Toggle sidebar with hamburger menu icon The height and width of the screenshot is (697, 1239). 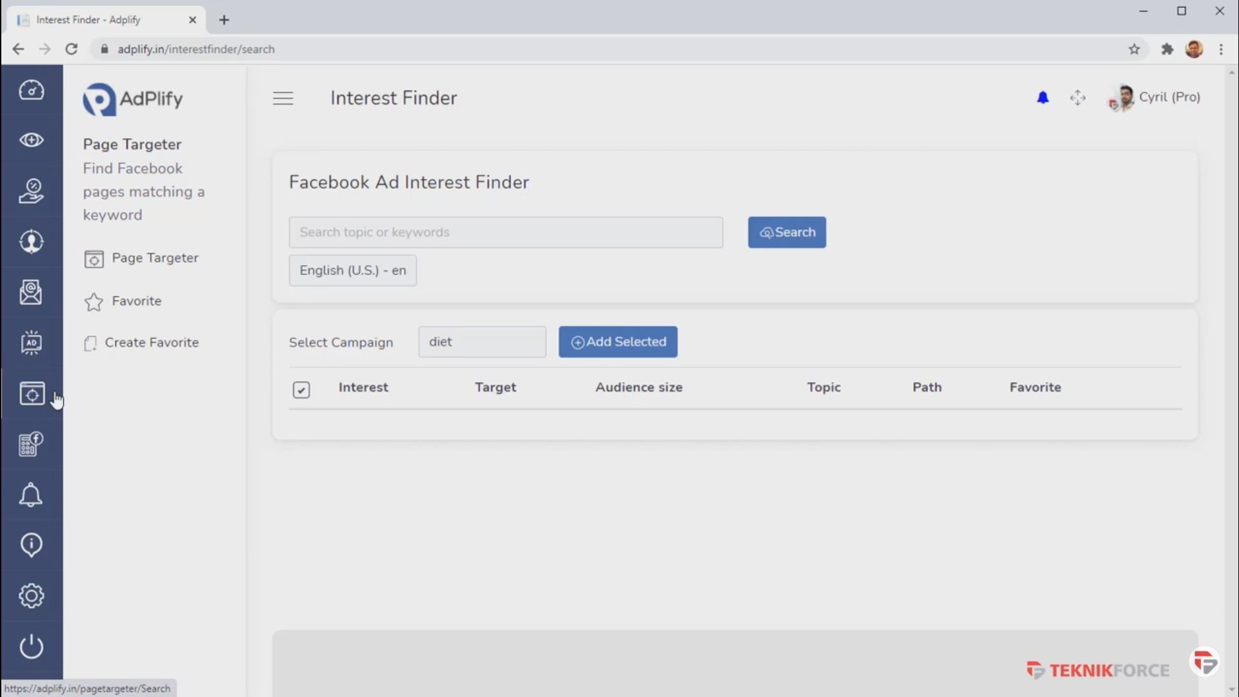tap(283, 98)
